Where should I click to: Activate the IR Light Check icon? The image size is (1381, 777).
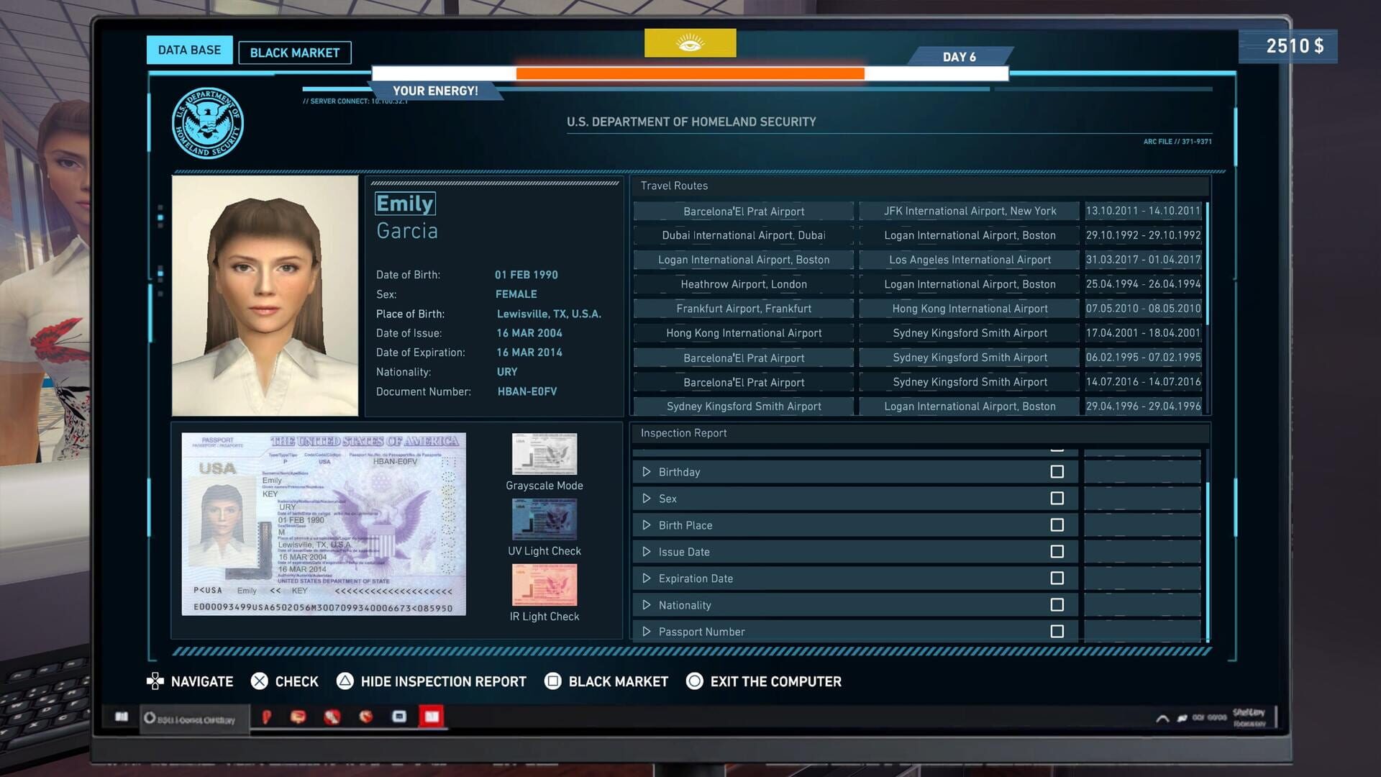pyautogui.click(x=544, y=586)
